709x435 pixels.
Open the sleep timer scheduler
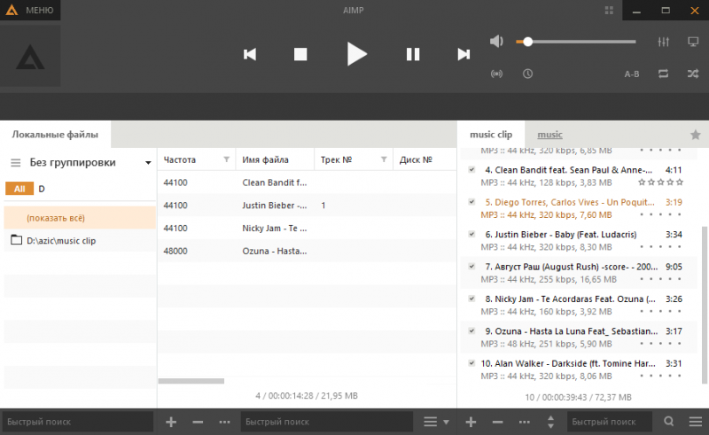point(527,74)
